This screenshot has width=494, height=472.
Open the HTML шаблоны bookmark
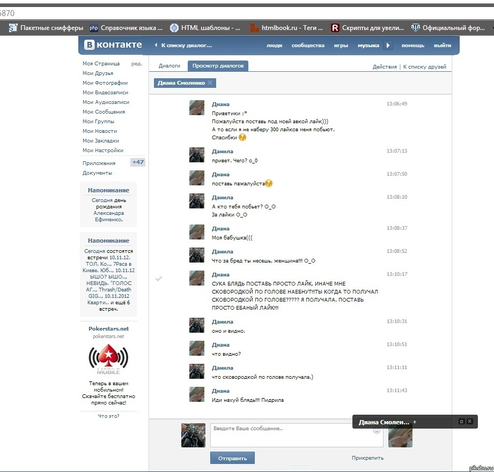[205, 28]
